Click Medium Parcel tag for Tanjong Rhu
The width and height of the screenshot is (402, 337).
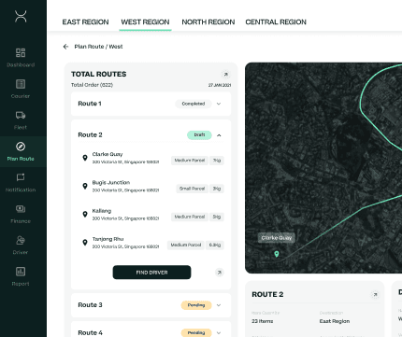coord(186,246)
